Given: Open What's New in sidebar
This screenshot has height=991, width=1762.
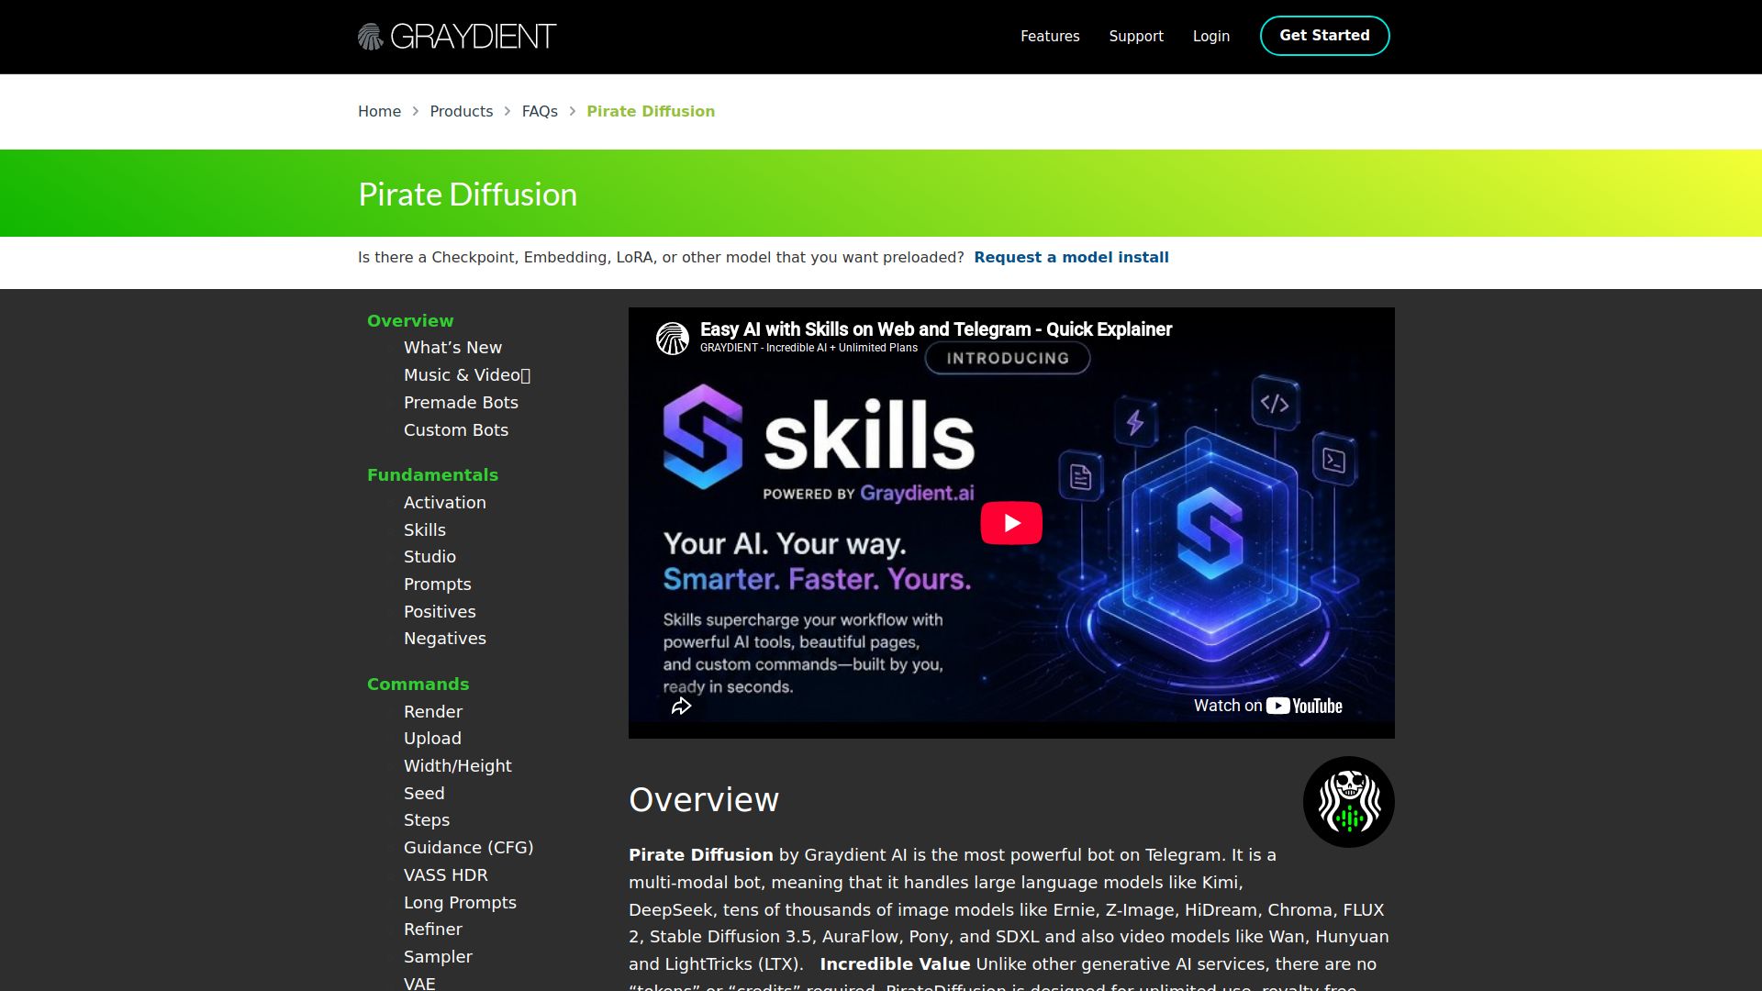Looking at the screenshot, I should [x=452, y=348].
